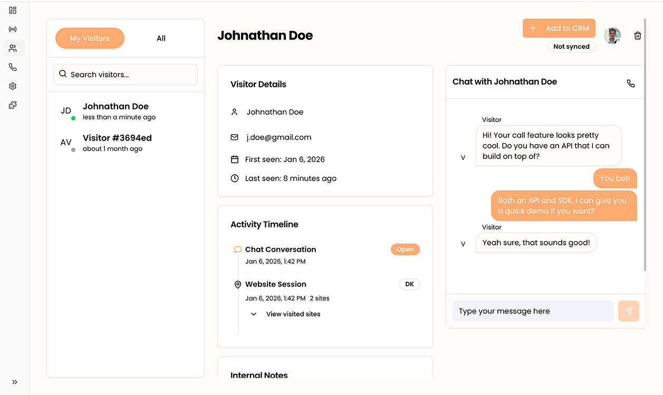Click the Type your message here field
Viewport: 663px width, 395px height.
point(533,311)
